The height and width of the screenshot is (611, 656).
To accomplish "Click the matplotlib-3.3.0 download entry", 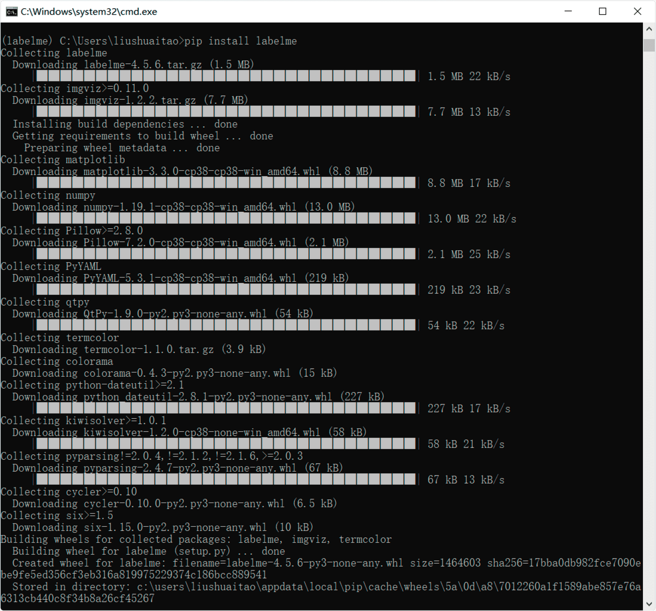I will coord(191,171).
